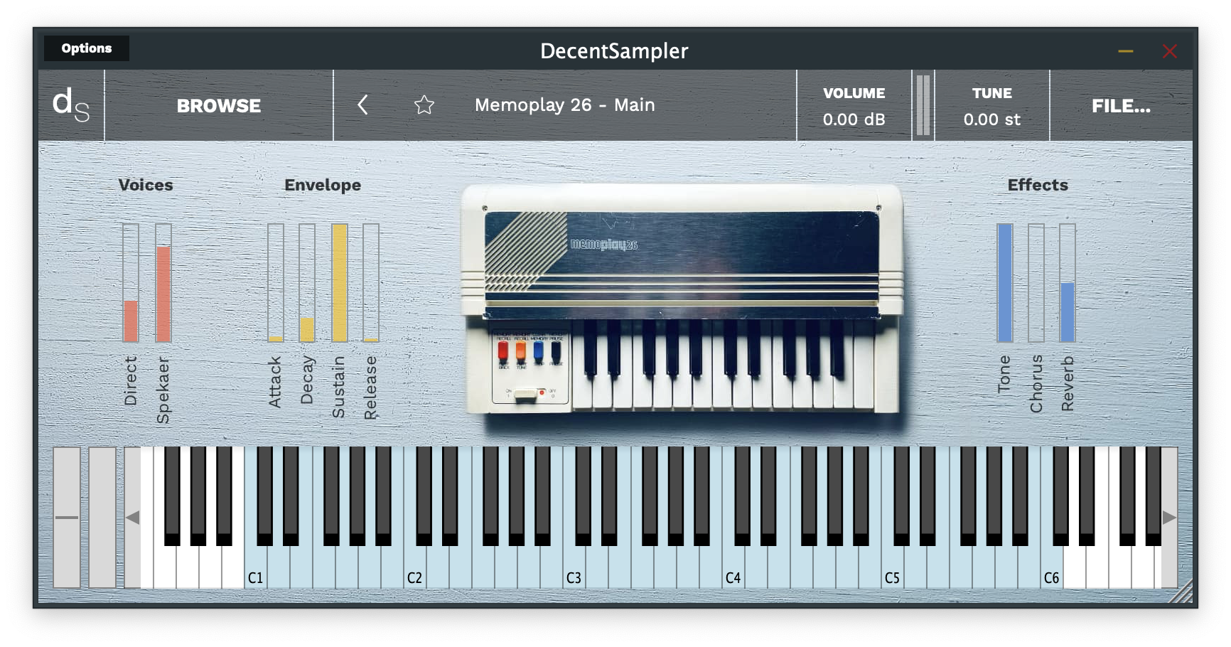
Task: Minimize the DecentSampler window
Action: 1126,51
